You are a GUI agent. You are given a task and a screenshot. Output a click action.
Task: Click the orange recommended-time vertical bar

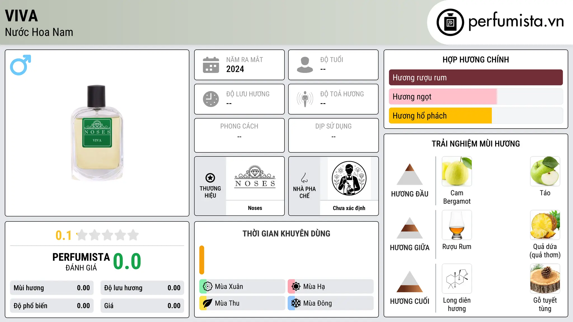click(x=202, y=260)
